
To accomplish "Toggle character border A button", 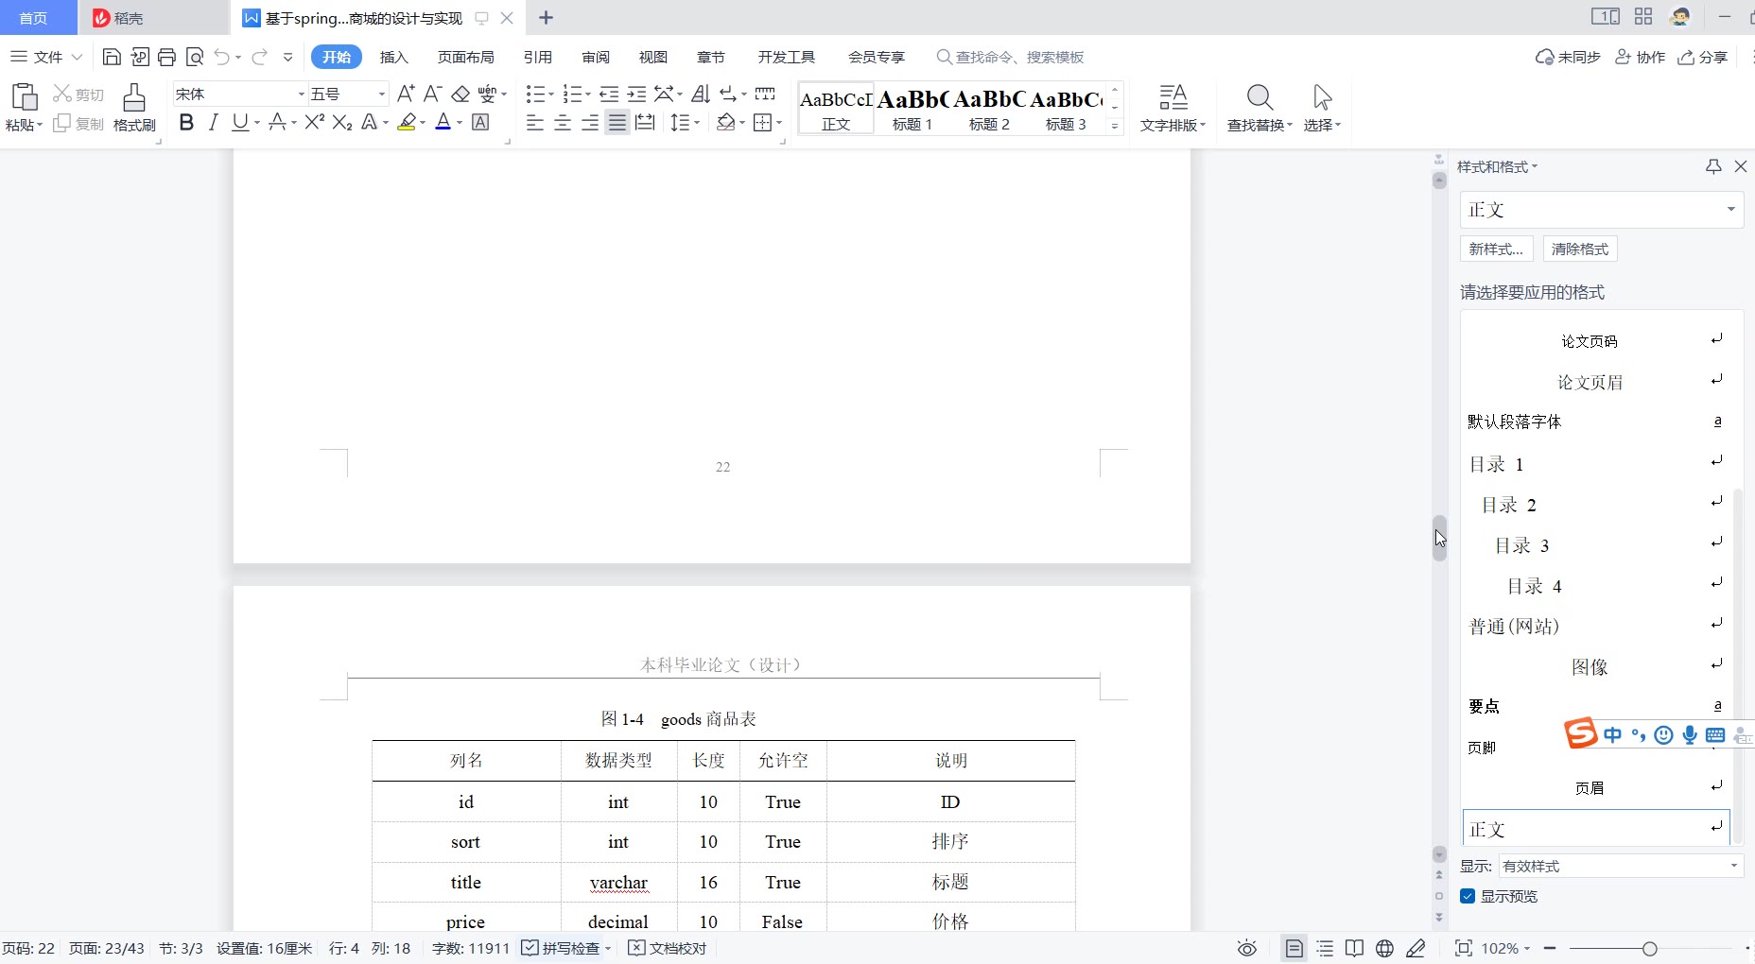I will [x=480, y=122].
